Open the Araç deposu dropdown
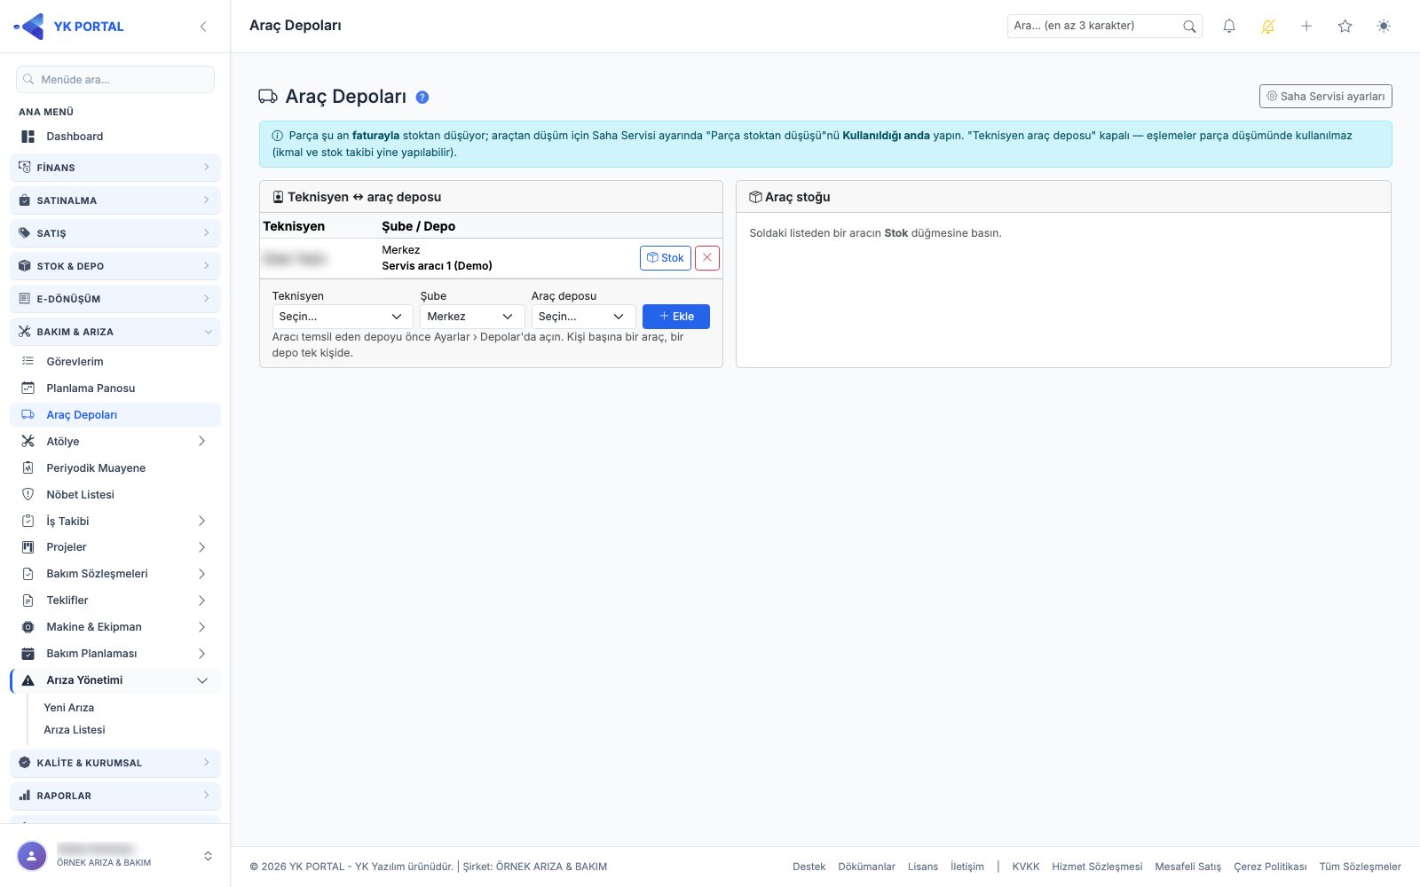 584,317
